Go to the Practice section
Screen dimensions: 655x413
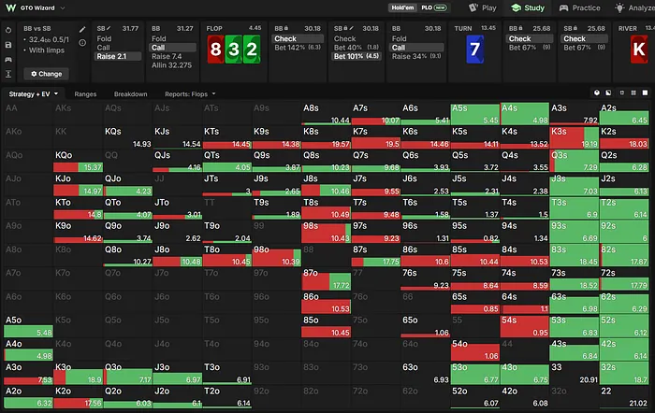pyautogui.click(x=580, y=7)
